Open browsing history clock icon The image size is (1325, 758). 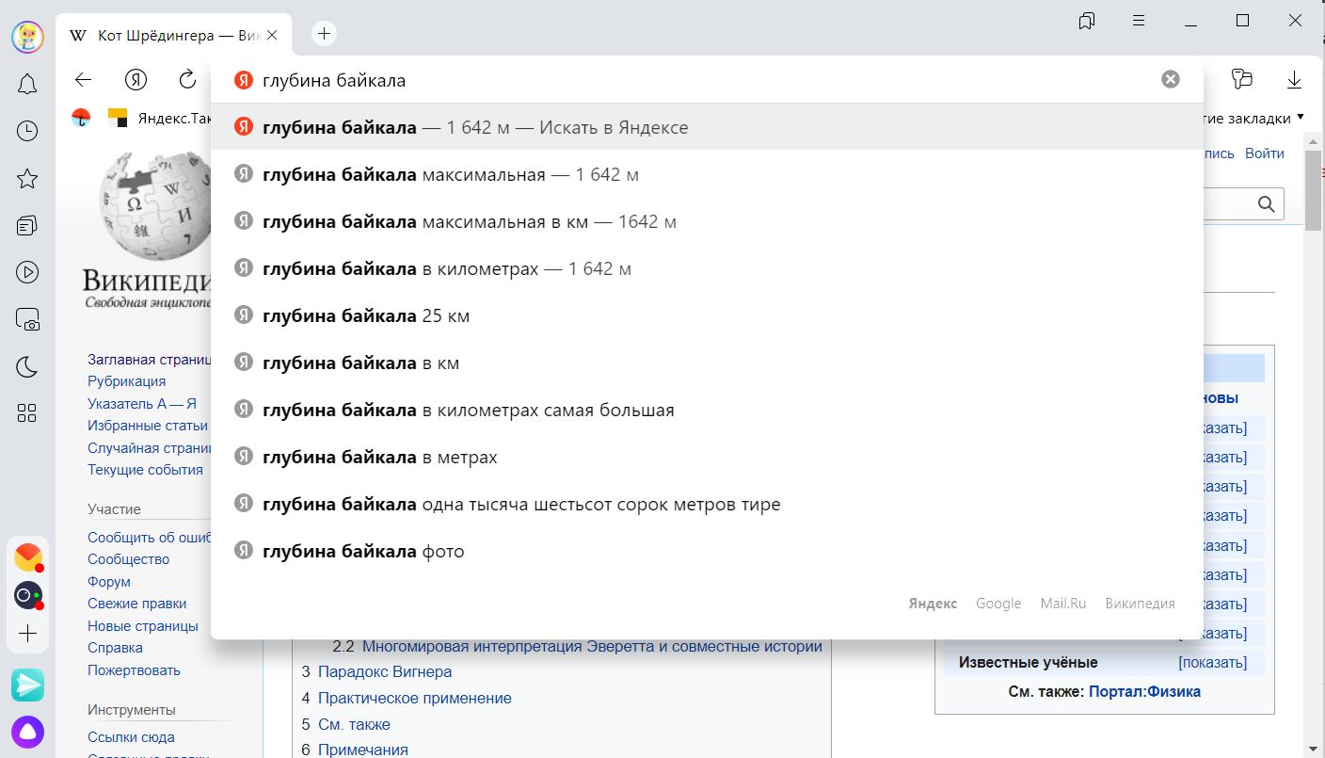tap(27, 131)
